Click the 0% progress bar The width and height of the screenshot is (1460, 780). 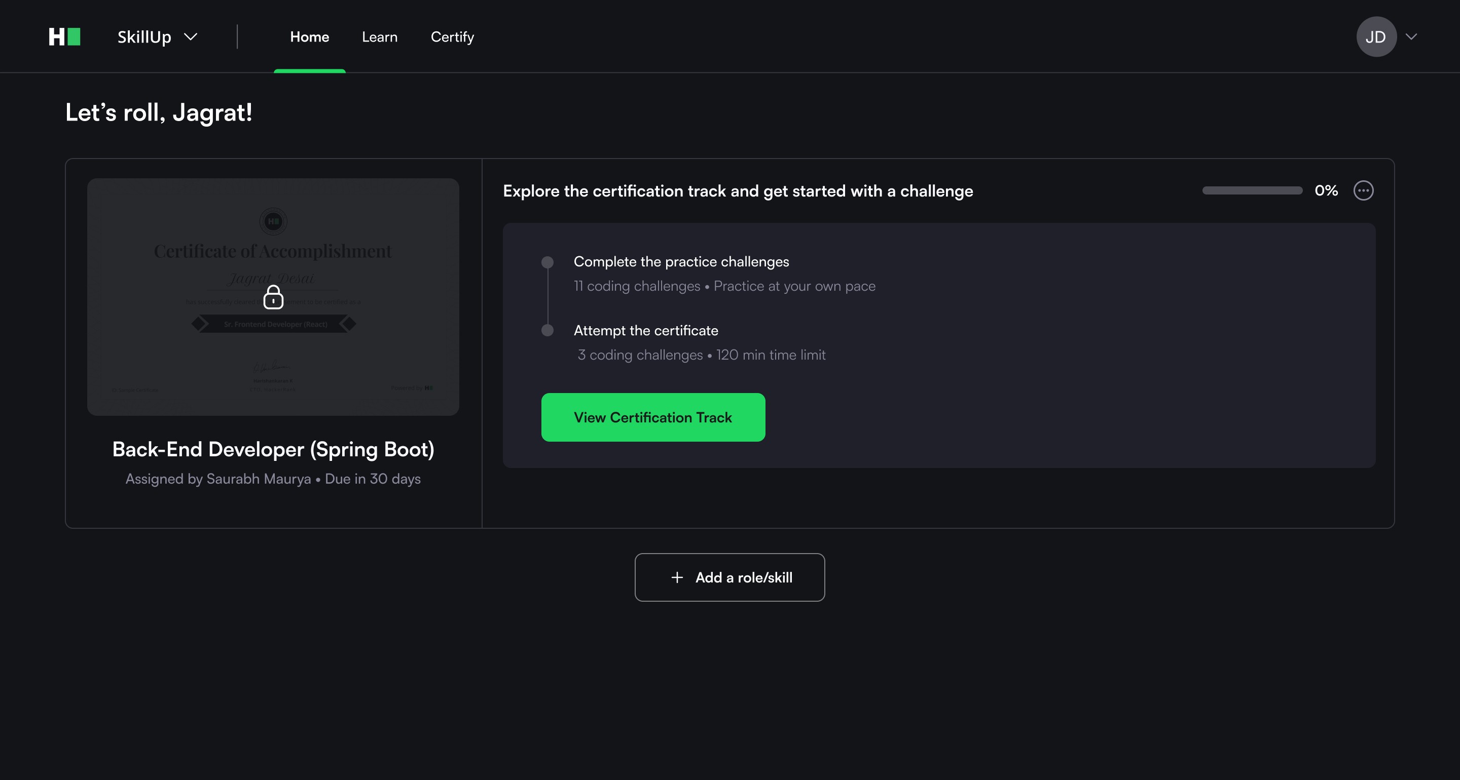click(x=1252, y=191)
